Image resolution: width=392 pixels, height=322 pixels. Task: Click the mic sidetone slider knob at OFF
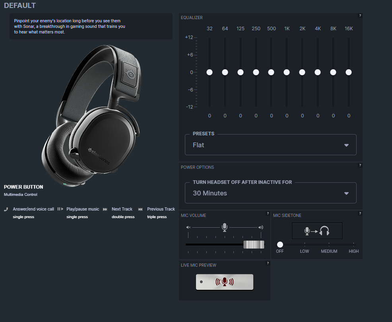point(280,244)
